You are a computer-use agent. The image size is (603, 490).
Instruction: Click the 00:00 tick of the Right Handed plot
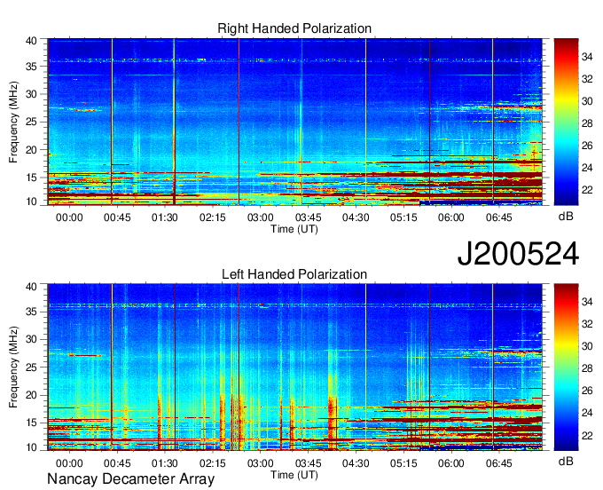pos(69,217)
